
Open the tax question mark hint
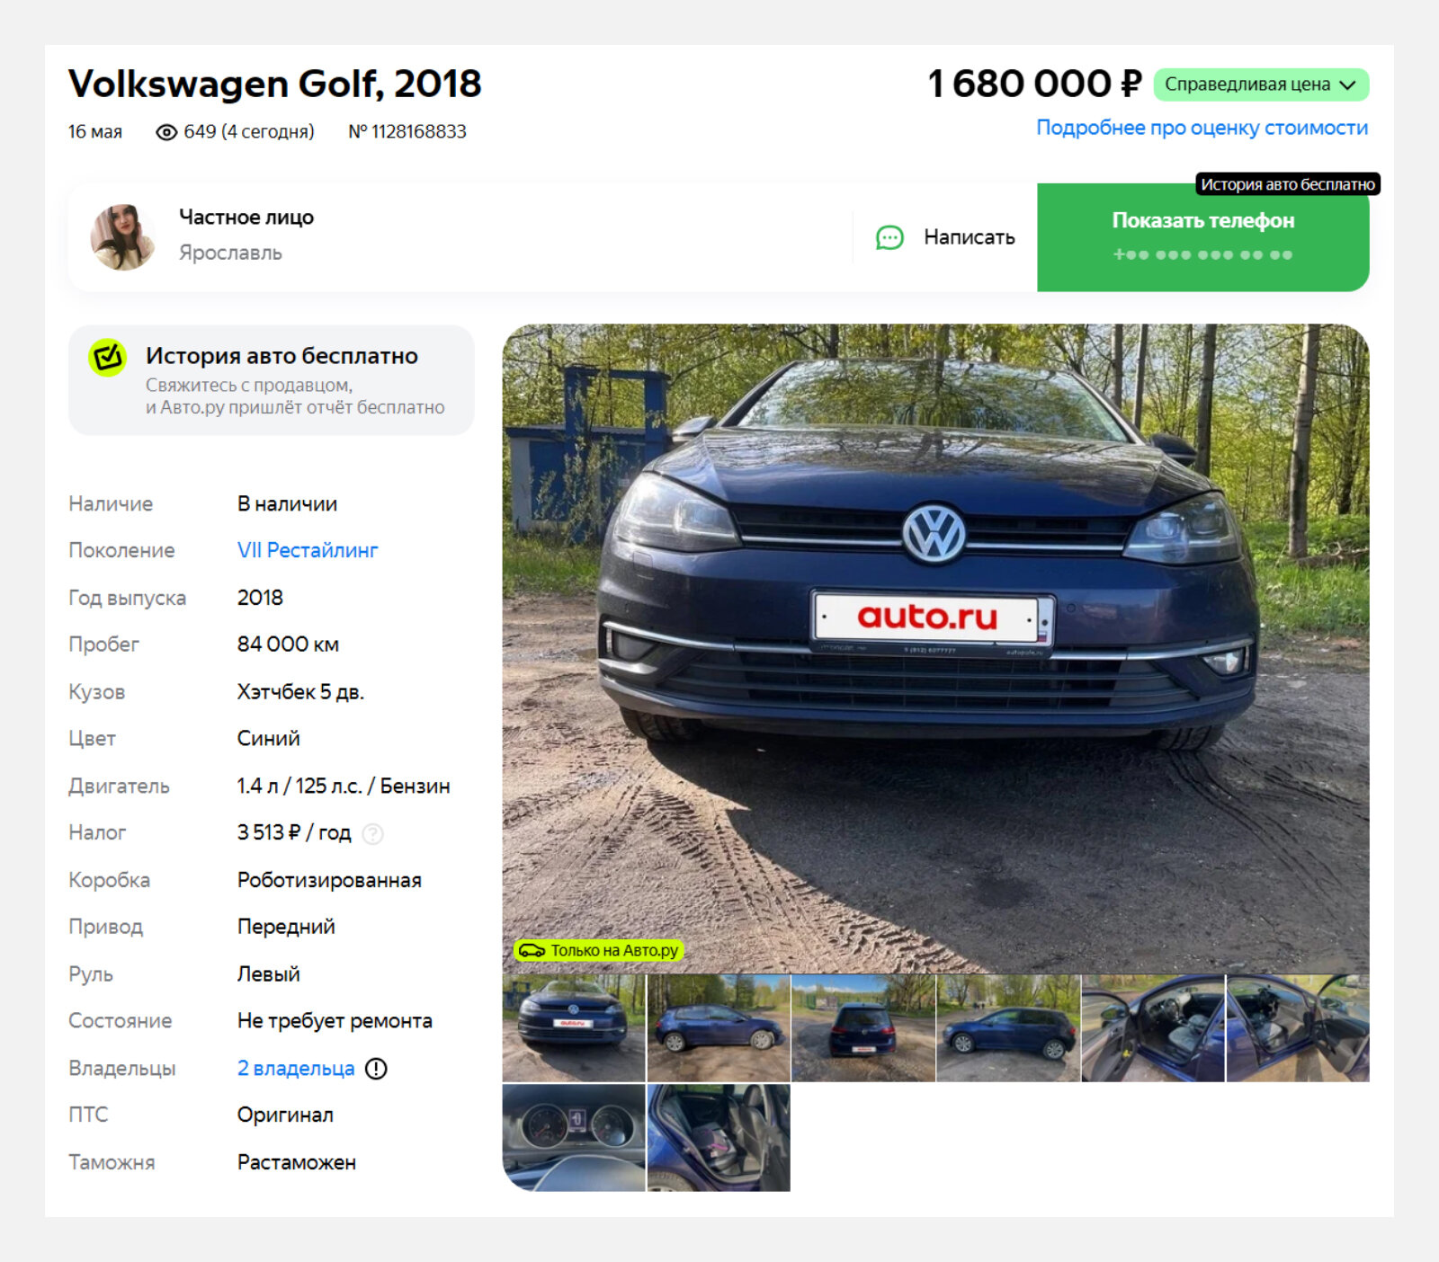click(x=372, y=834)
